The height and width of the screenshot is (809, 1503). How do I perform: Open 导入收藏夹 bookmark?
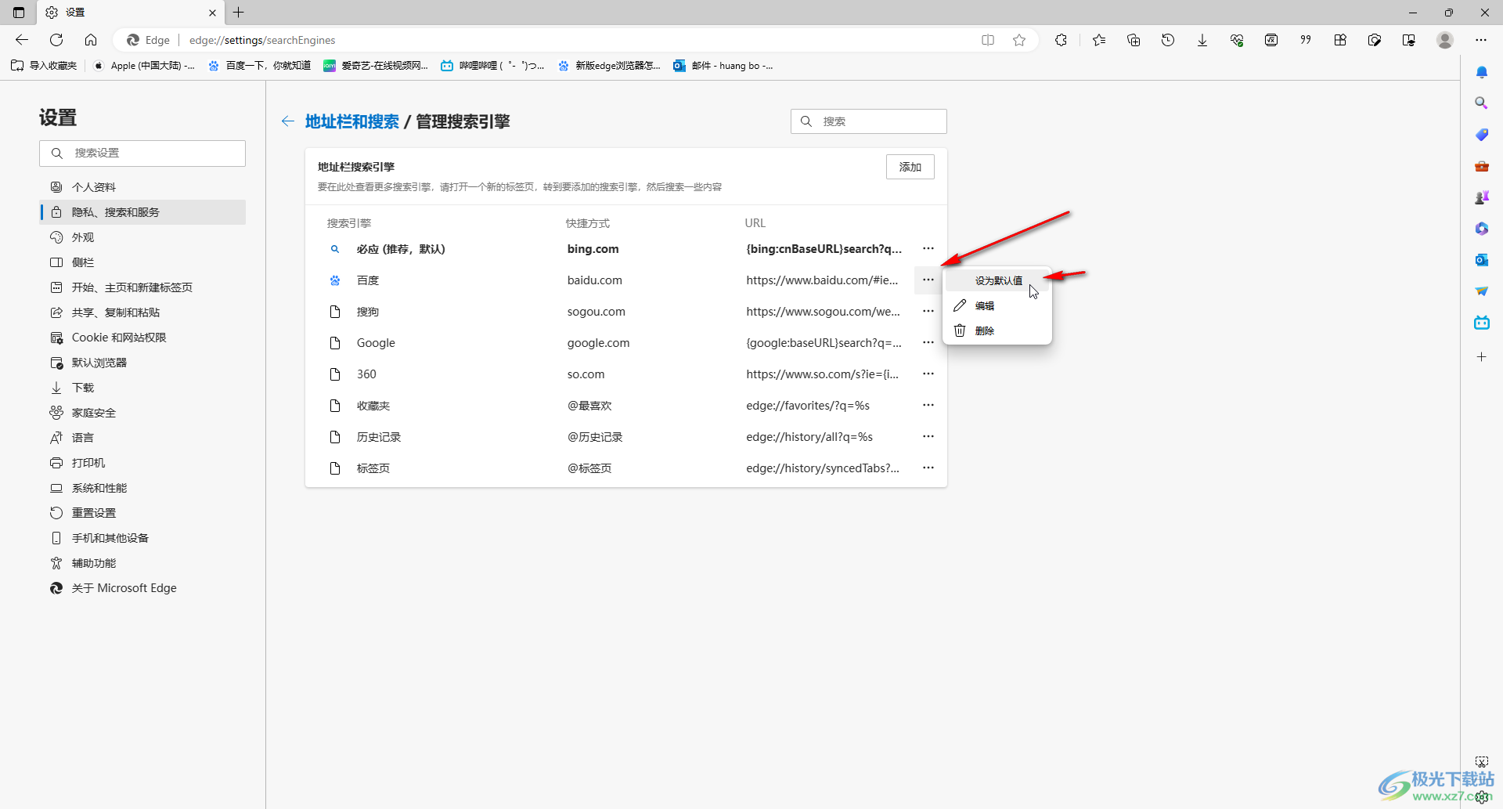tap(44, 66)
